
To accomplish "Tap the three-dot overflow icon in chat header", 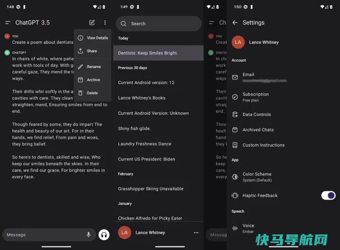I will point(105,23).
